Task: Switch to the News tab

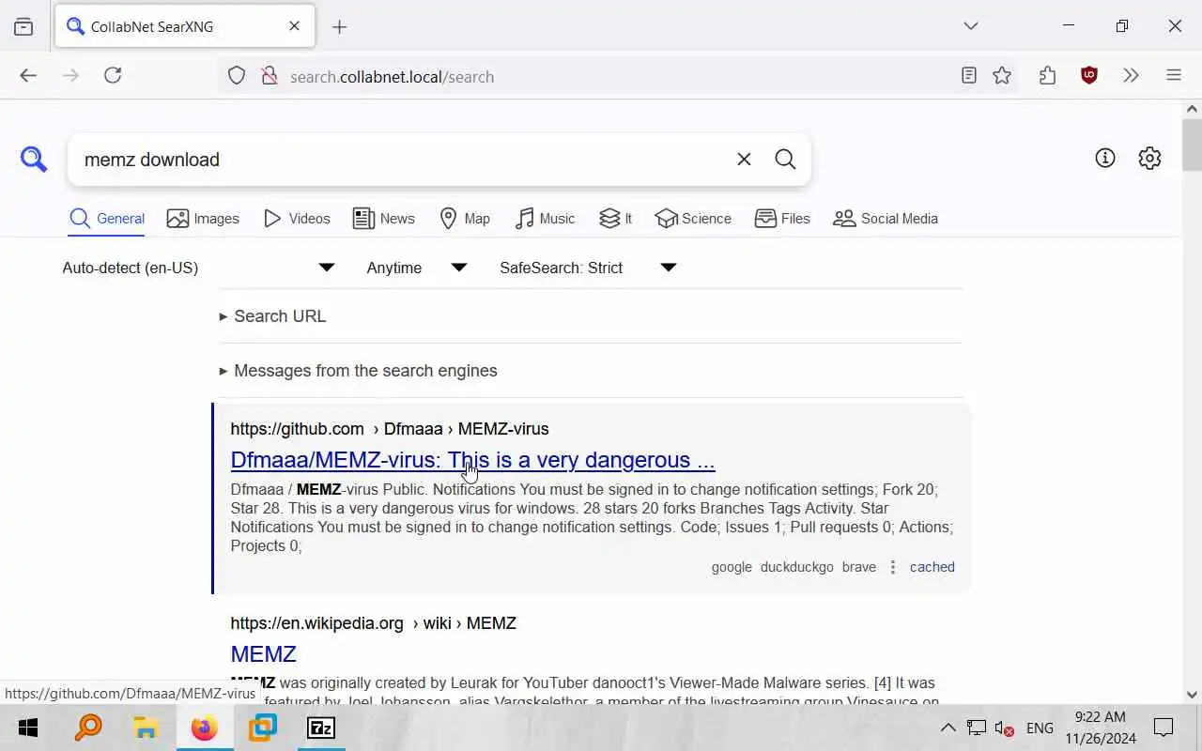Action: tap(384, 219)
